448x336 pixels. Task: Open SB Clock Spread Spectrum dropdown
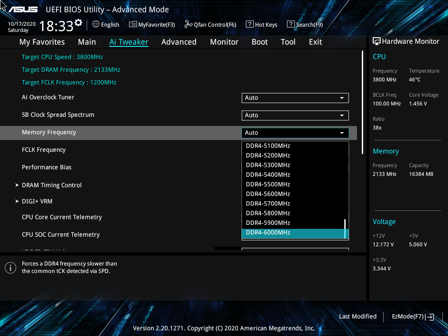(295, 115)
